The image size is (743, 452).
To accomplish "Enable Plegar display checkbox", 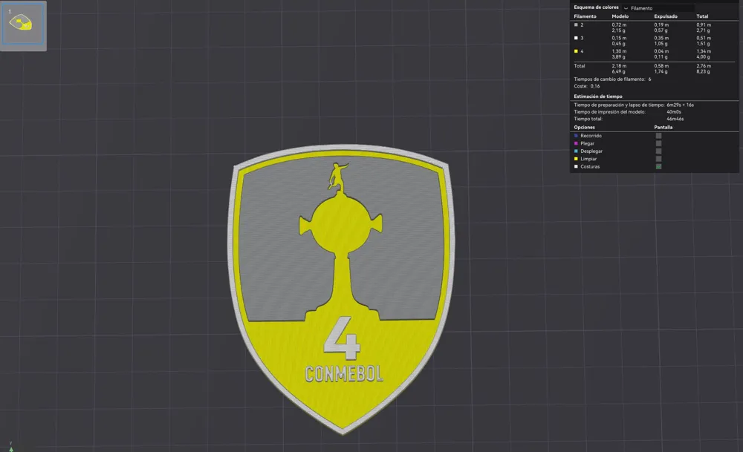I will pyautogui.click(x=658, y=143).
